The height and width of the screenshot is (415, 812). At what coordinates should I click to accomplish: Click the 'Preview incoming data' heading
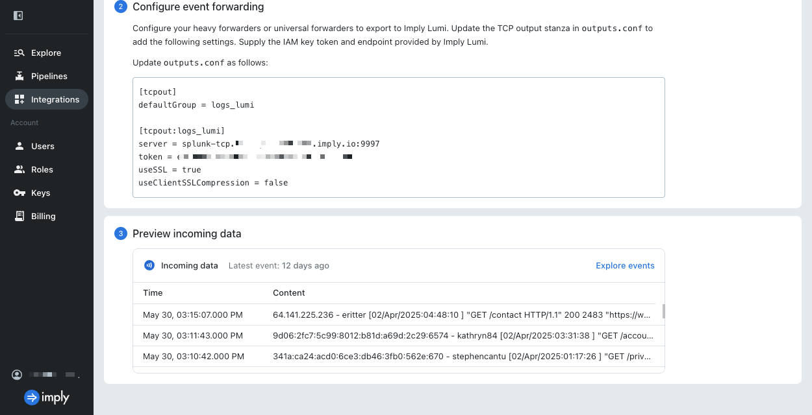click(186, 233)
